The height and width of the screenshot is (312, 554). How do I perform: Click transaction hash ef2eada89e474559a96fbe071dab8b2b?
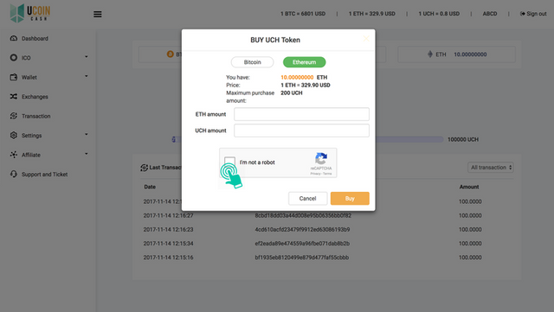pyautogui.click(x=302, y=244)
